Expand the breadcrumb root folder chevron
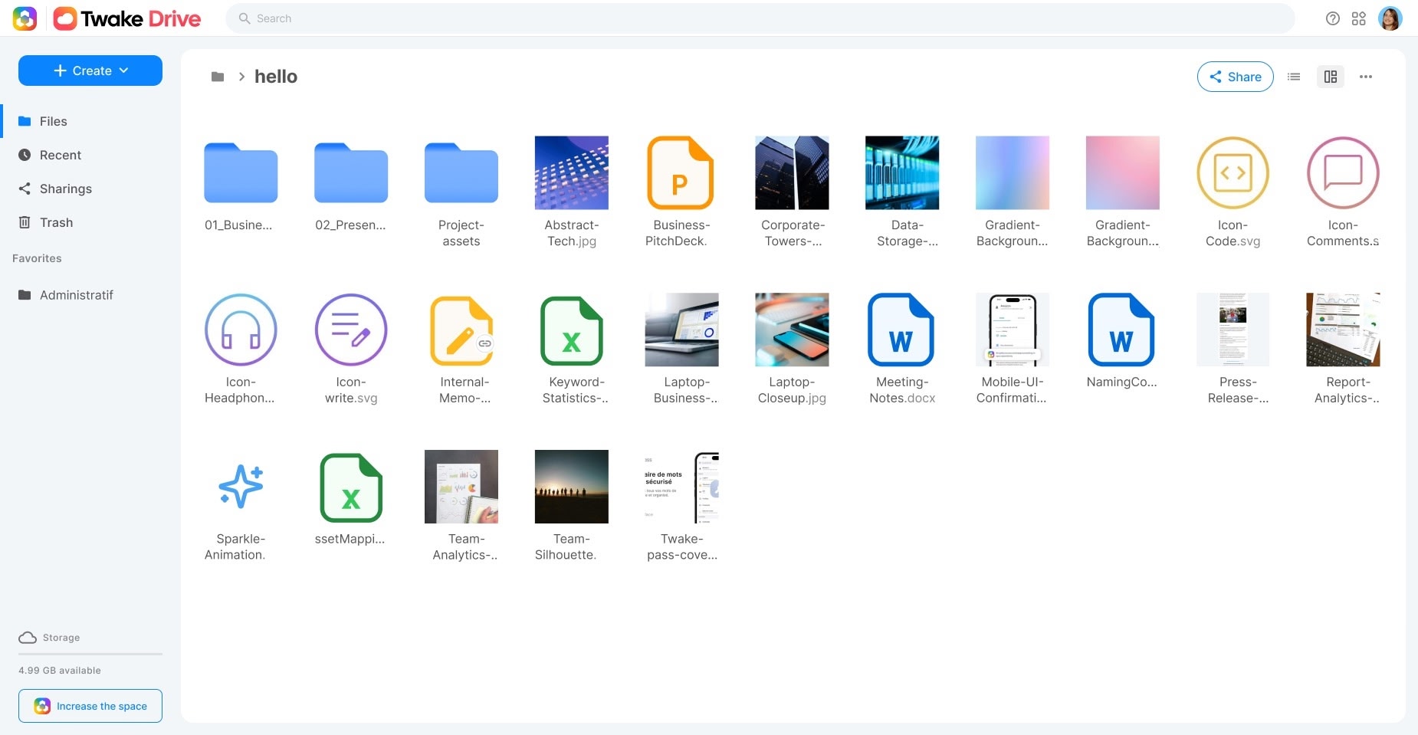This screenshot has height=735, width=1418. [x=241, y=77]
